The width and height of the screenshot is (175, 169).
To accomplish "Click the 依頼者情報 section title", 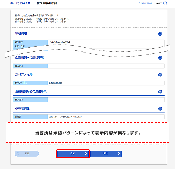I will [x=22, y=109].
